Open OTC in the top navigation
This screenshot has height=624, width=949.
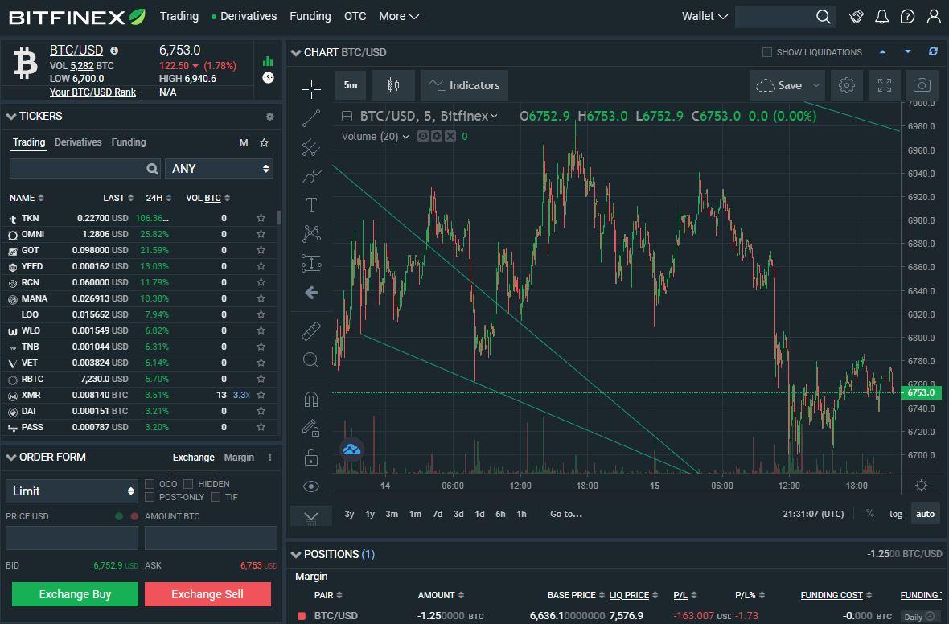pos(355,16)
